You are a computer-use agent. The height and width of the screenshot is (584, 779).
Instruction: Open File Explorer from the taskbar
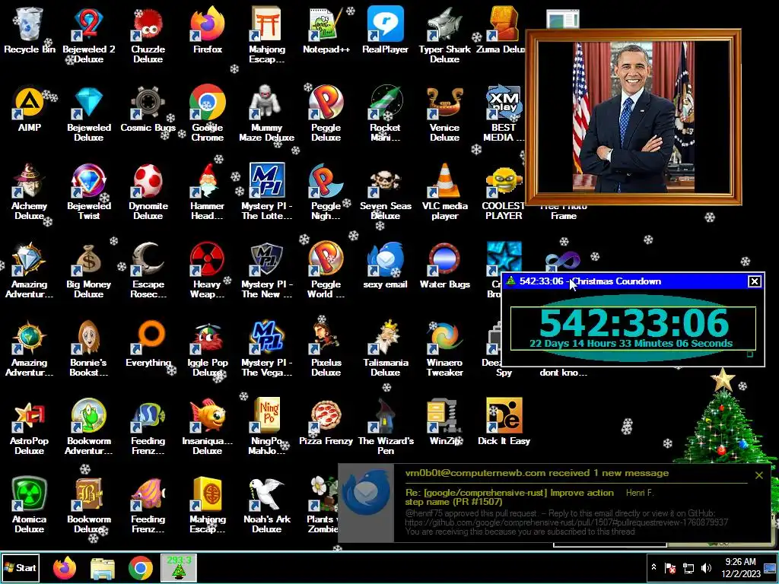[103, 568]
